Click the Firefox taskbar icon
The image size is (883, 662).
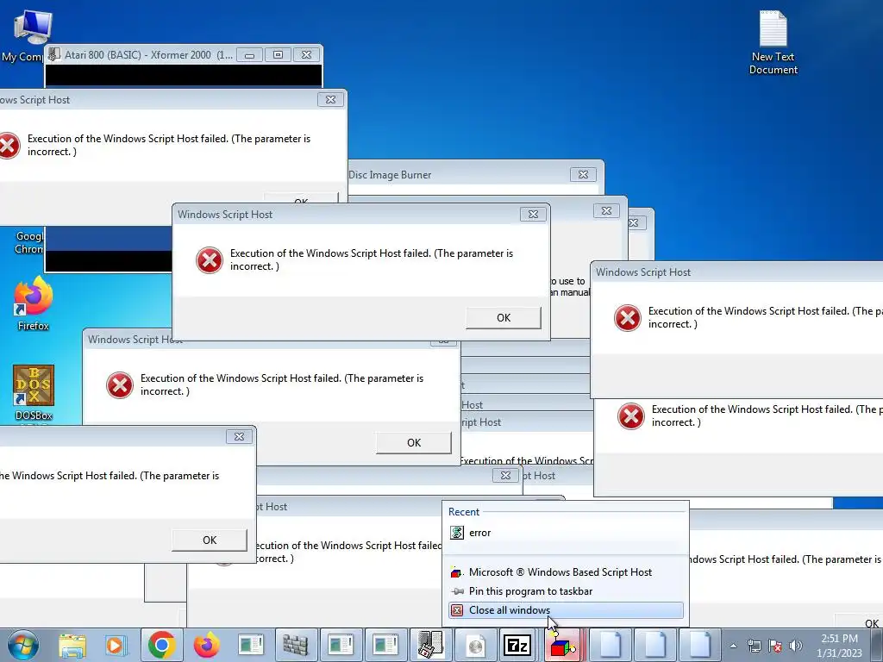point(207,645)
